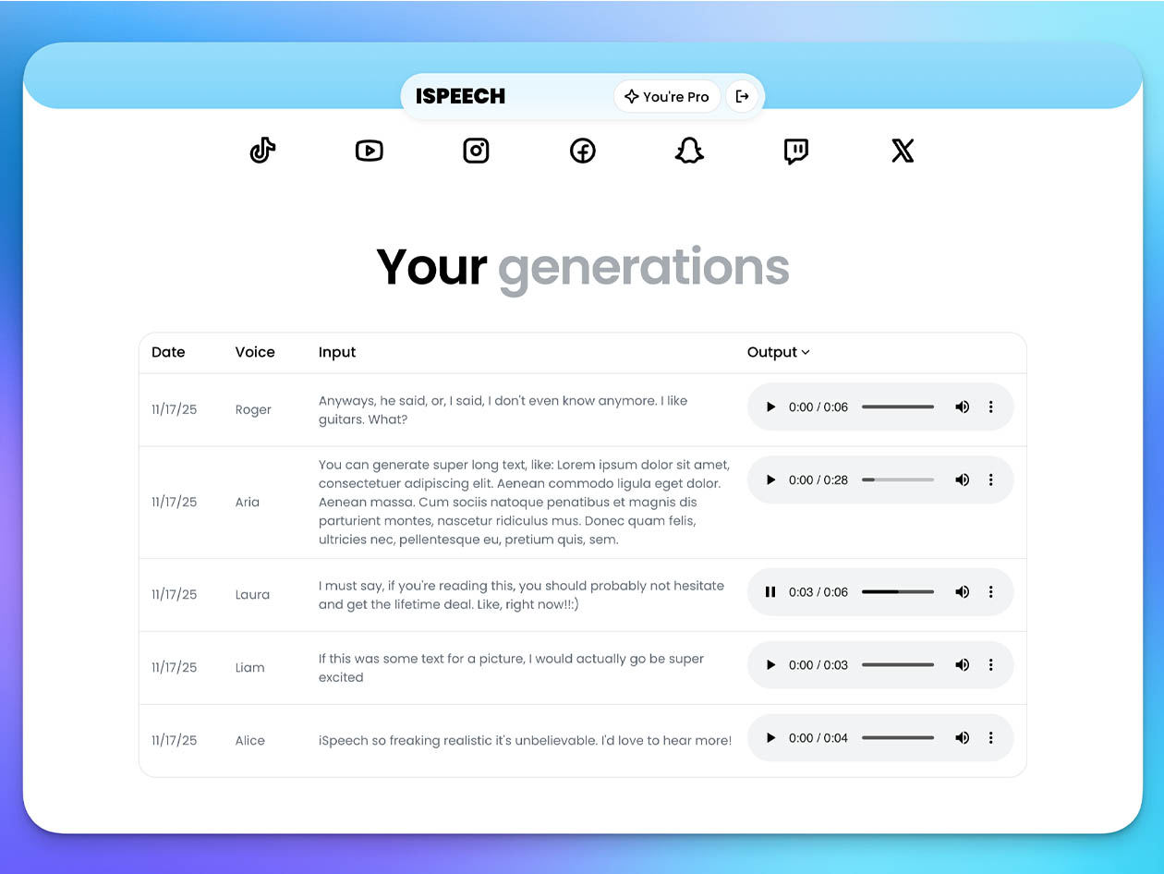Toggle volume on Alice's audio player
1164x874 pixels.
[x=962, y=738]
